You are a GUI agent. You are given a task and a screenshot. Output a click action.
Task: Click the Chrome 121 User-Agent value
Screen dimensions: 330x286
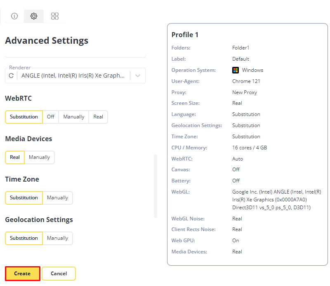[x=246, y=81]
